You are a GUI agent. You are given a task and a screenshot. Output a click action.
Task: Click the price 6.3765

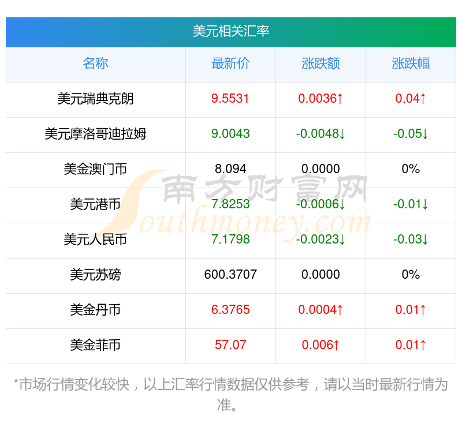coord(230,310)
